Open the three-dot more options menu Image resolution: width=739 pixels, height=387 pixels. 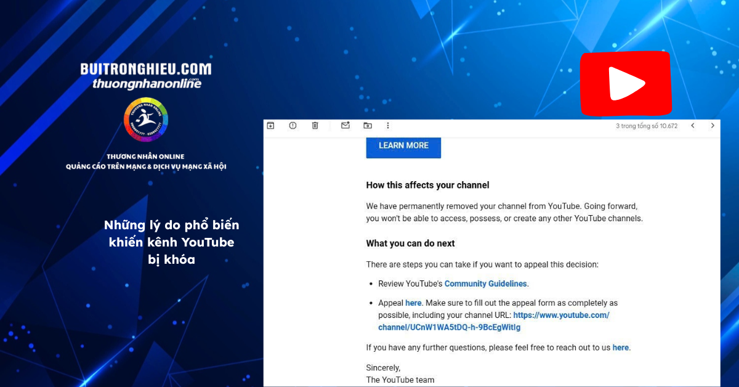click(387, 126)
